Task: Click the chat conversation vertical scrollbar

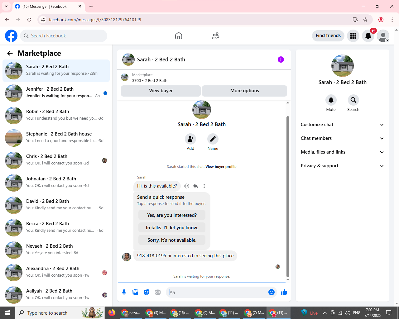Action: [288, 196]
